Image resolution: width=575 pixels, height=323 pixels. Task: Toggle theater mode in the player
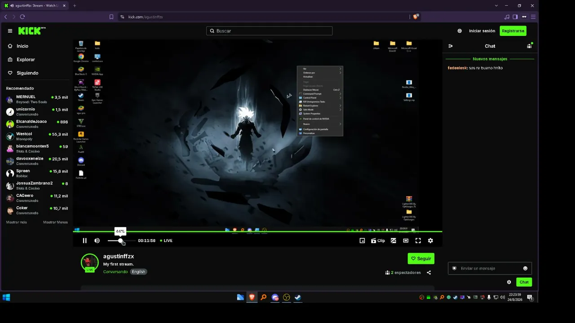[x=406, y=240]
